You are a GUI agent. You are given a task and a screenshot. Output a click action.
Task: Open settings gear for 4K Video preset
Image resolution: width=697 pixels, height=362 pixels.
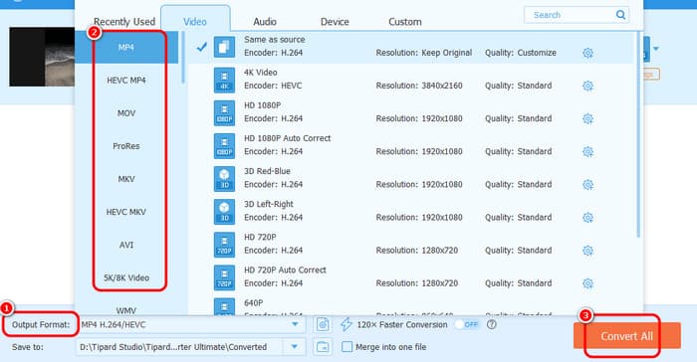click(x=587, y=86)
